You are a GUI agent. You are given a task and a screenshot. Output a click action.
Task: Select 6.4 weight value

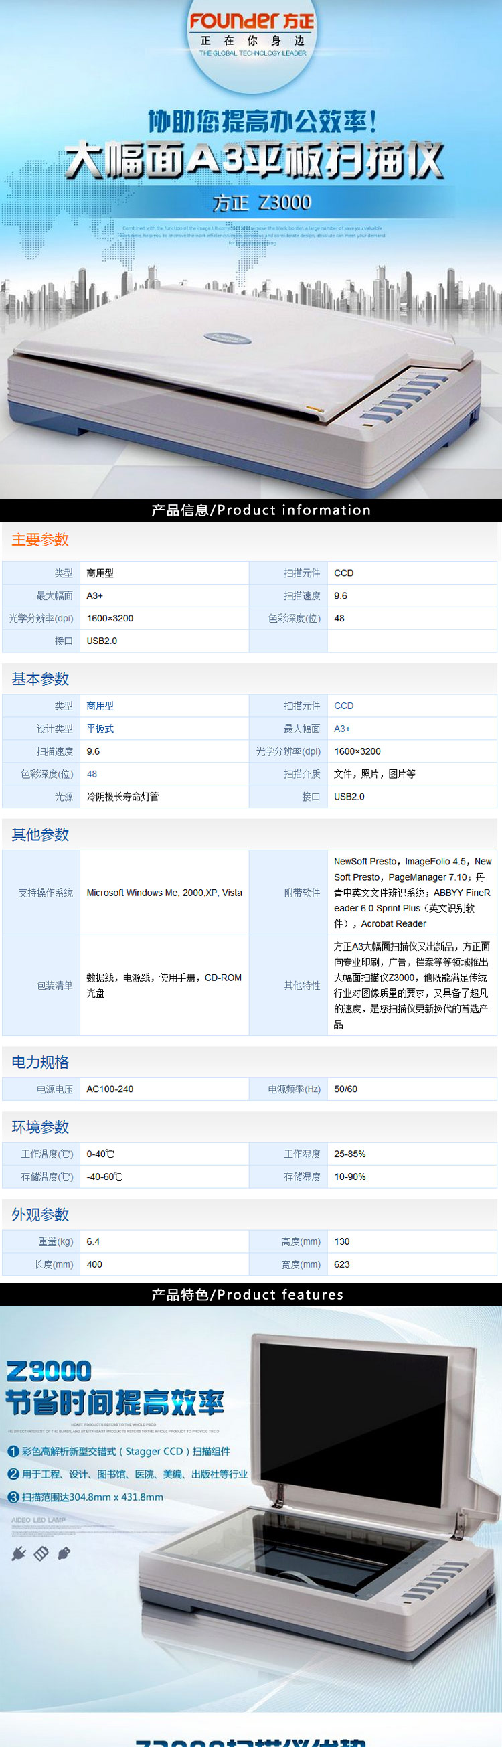pos(93,1241)
